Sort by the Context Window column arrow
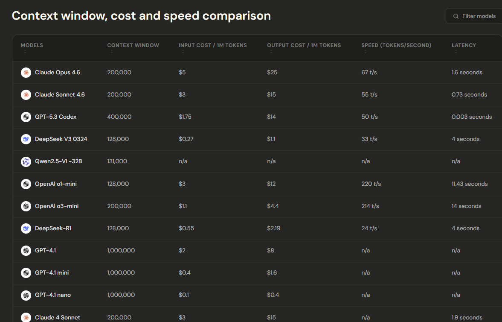Screen dimensions: 502x322 tap(111, 52)
